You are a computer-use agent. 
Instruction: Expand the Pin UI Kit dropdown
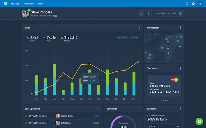click(122, 37)
